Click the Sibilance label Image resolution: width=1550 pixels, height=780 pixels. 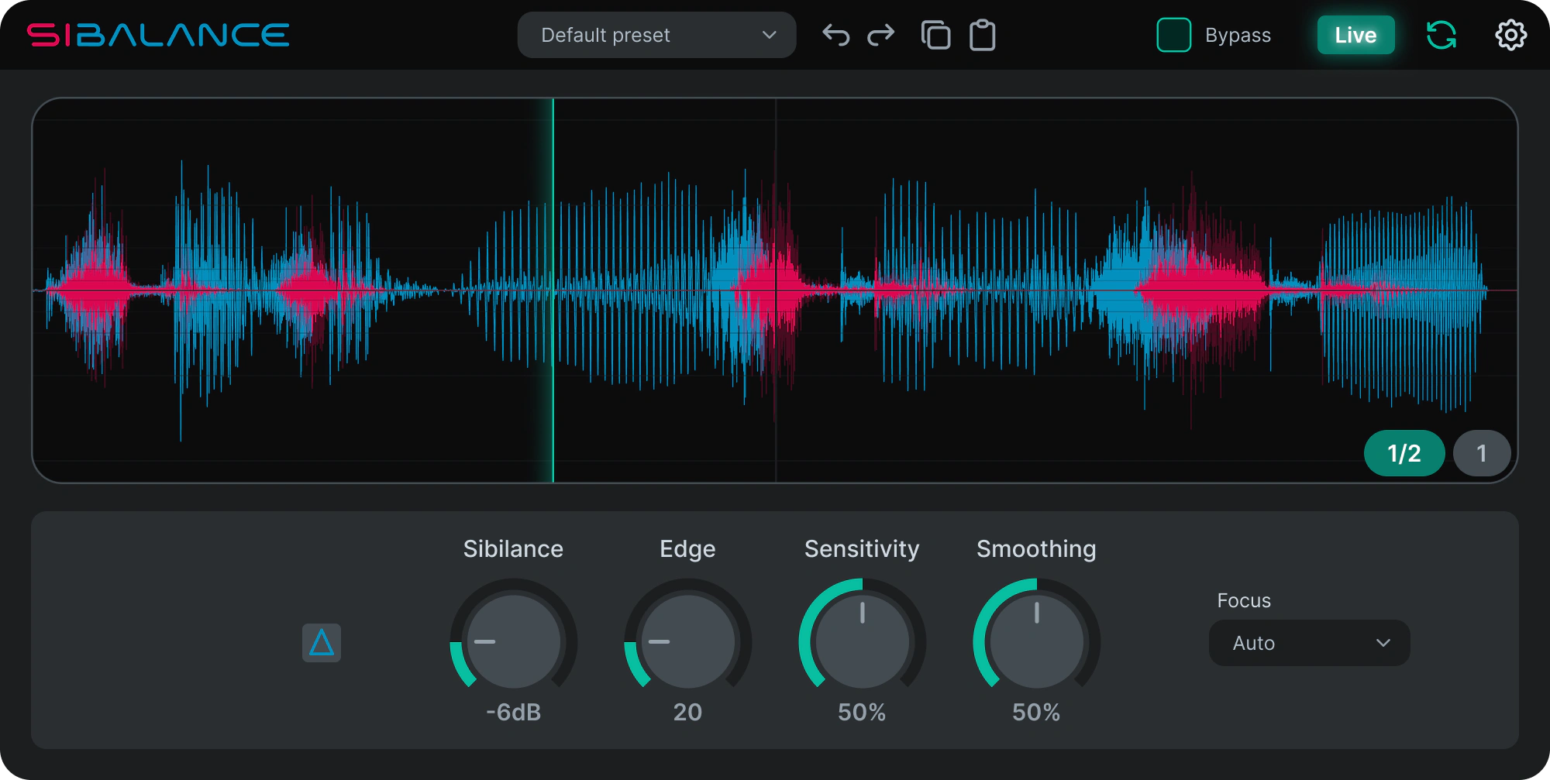(513, 548)
